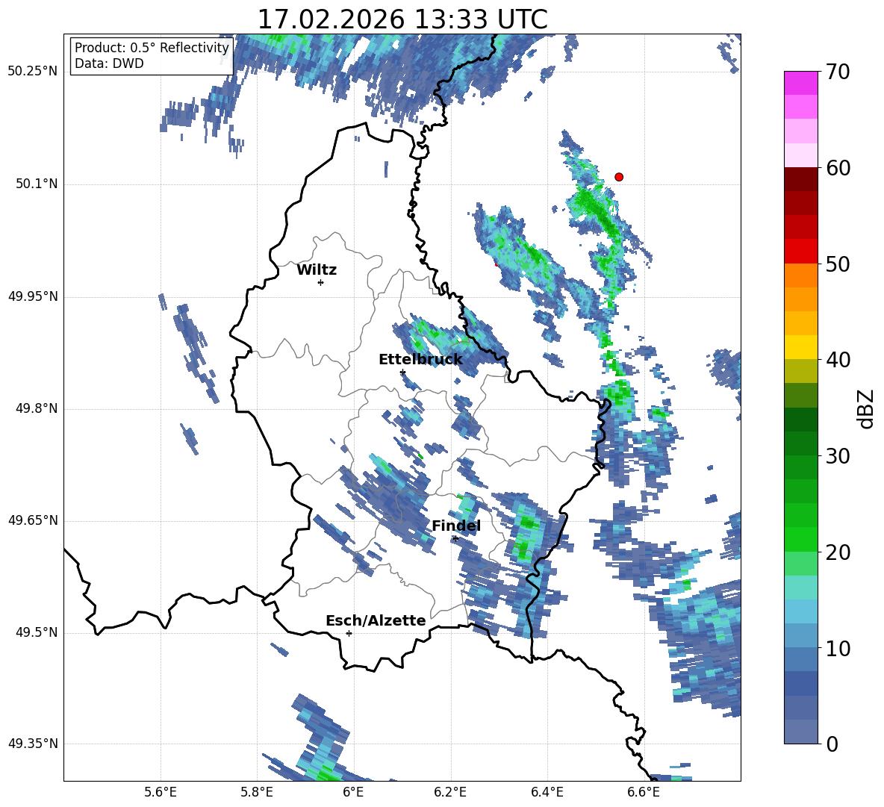Pick the bright green colorbar swatch just above 20

click(800, 539)
